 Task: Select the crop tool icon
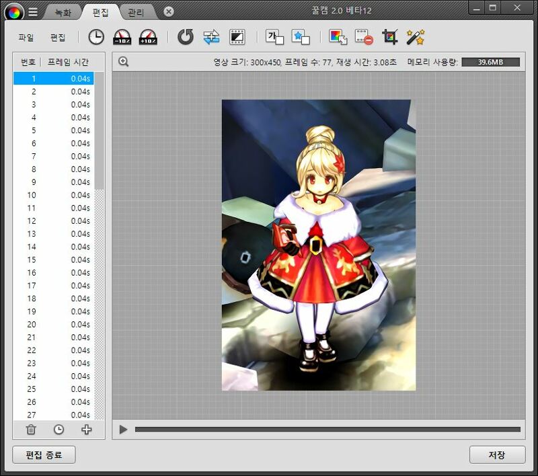(390, 37)
